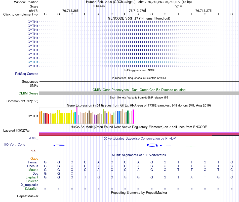The image size is (239, 202).
Task: Click the 76,713,275 ruler coordinate
Action: pos(204,11)
